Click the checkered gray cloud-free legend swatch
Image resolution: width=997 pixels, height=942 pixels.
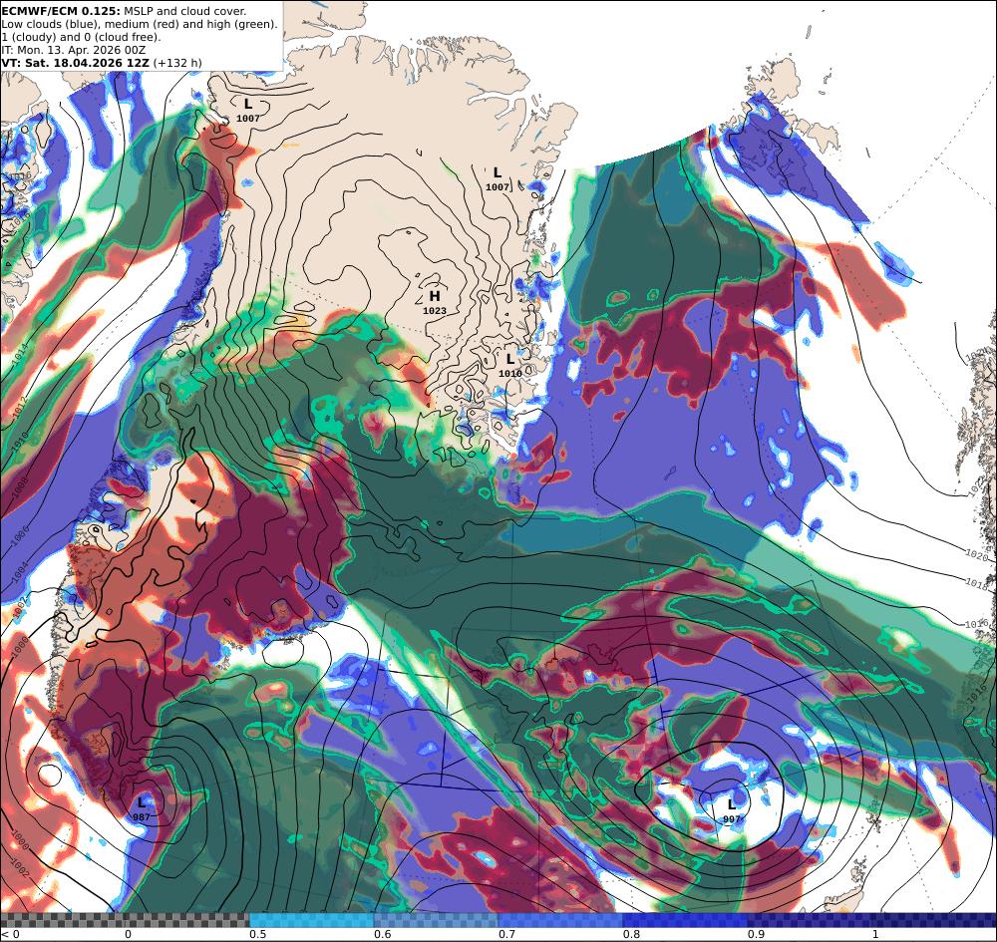pos(126,920)
